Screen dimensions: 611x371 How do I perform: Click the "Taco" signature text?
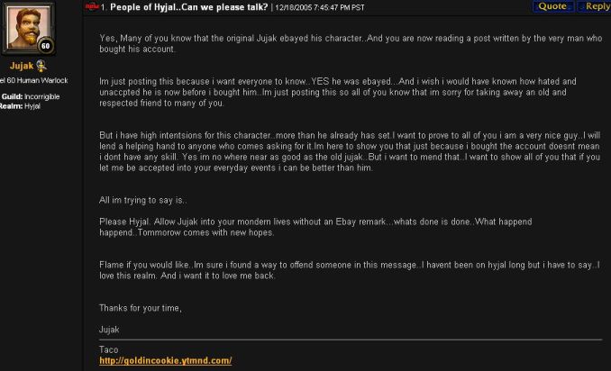tap(109, 349)
